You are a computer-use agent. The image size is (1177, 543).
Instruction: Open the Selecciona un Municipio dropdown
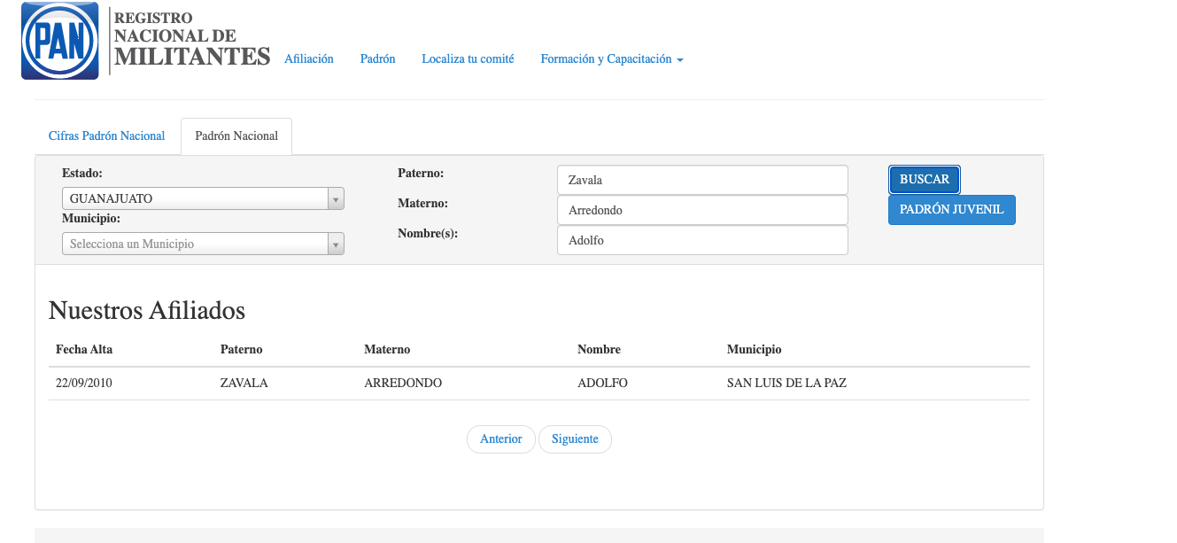click(195, 244)
